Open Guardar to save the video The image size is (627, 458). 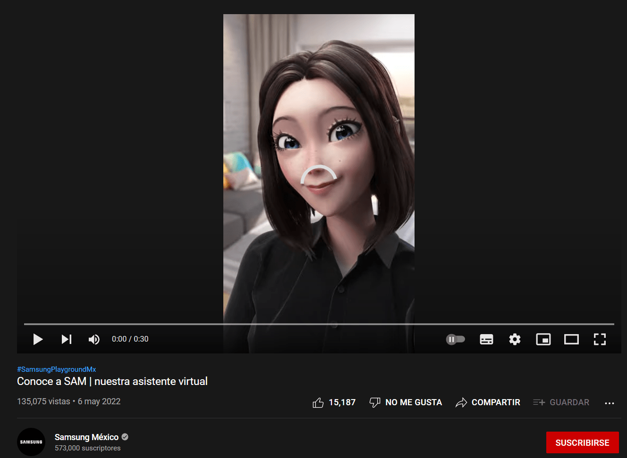tap(561, 402)
